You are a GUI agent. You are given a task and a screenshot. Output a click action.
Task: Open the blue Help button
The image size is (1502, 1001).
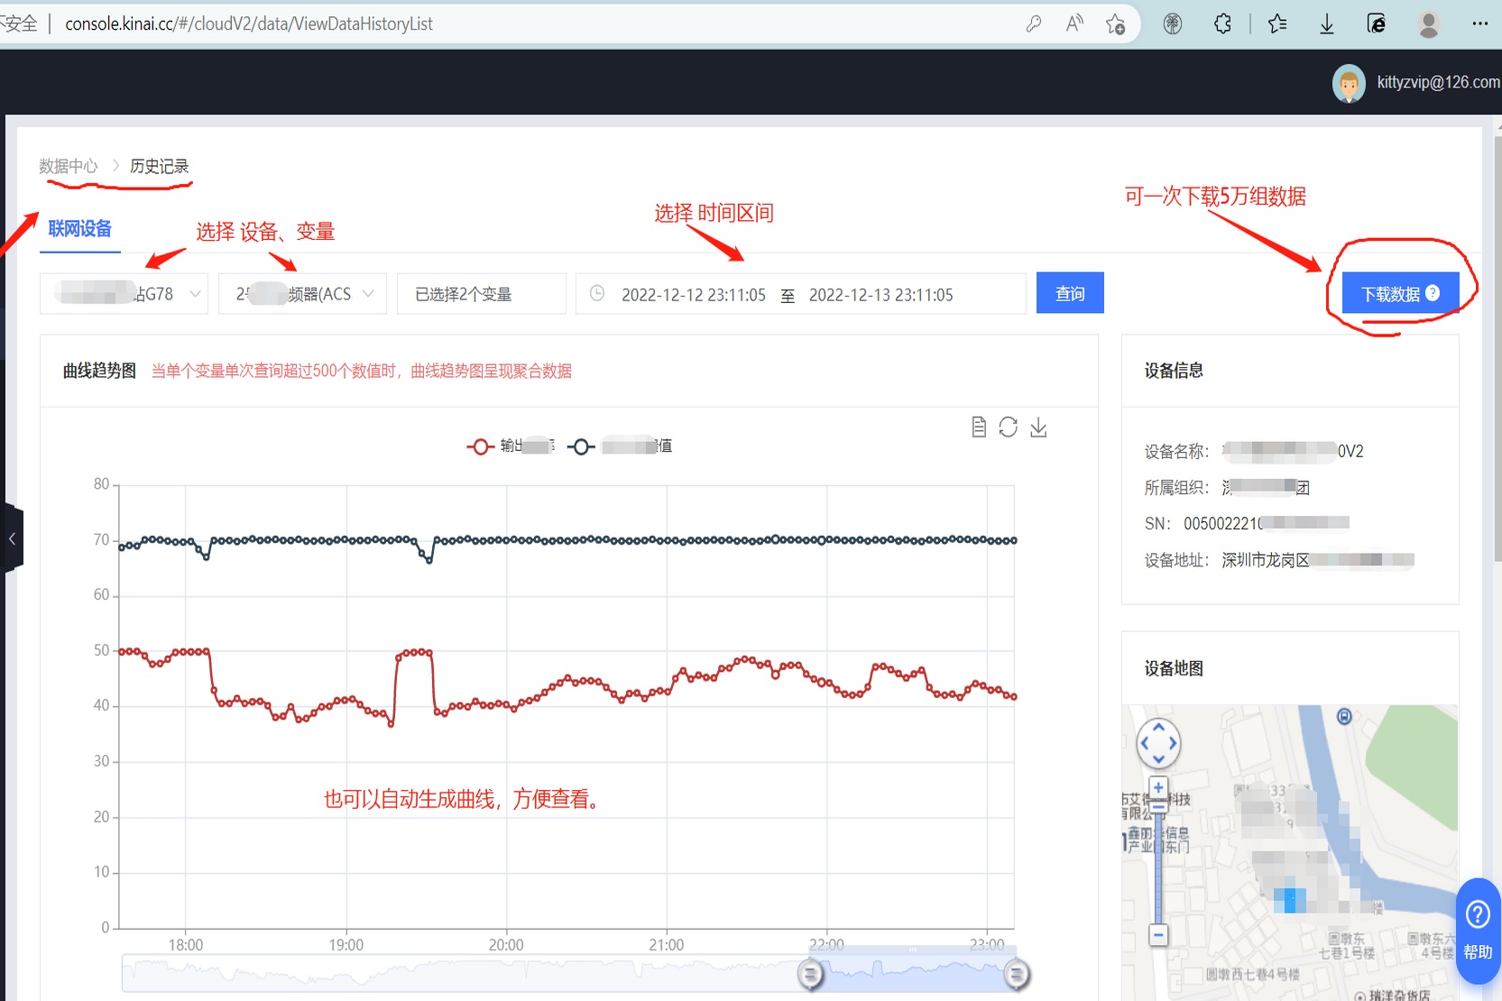click(x=1477, y=930)
